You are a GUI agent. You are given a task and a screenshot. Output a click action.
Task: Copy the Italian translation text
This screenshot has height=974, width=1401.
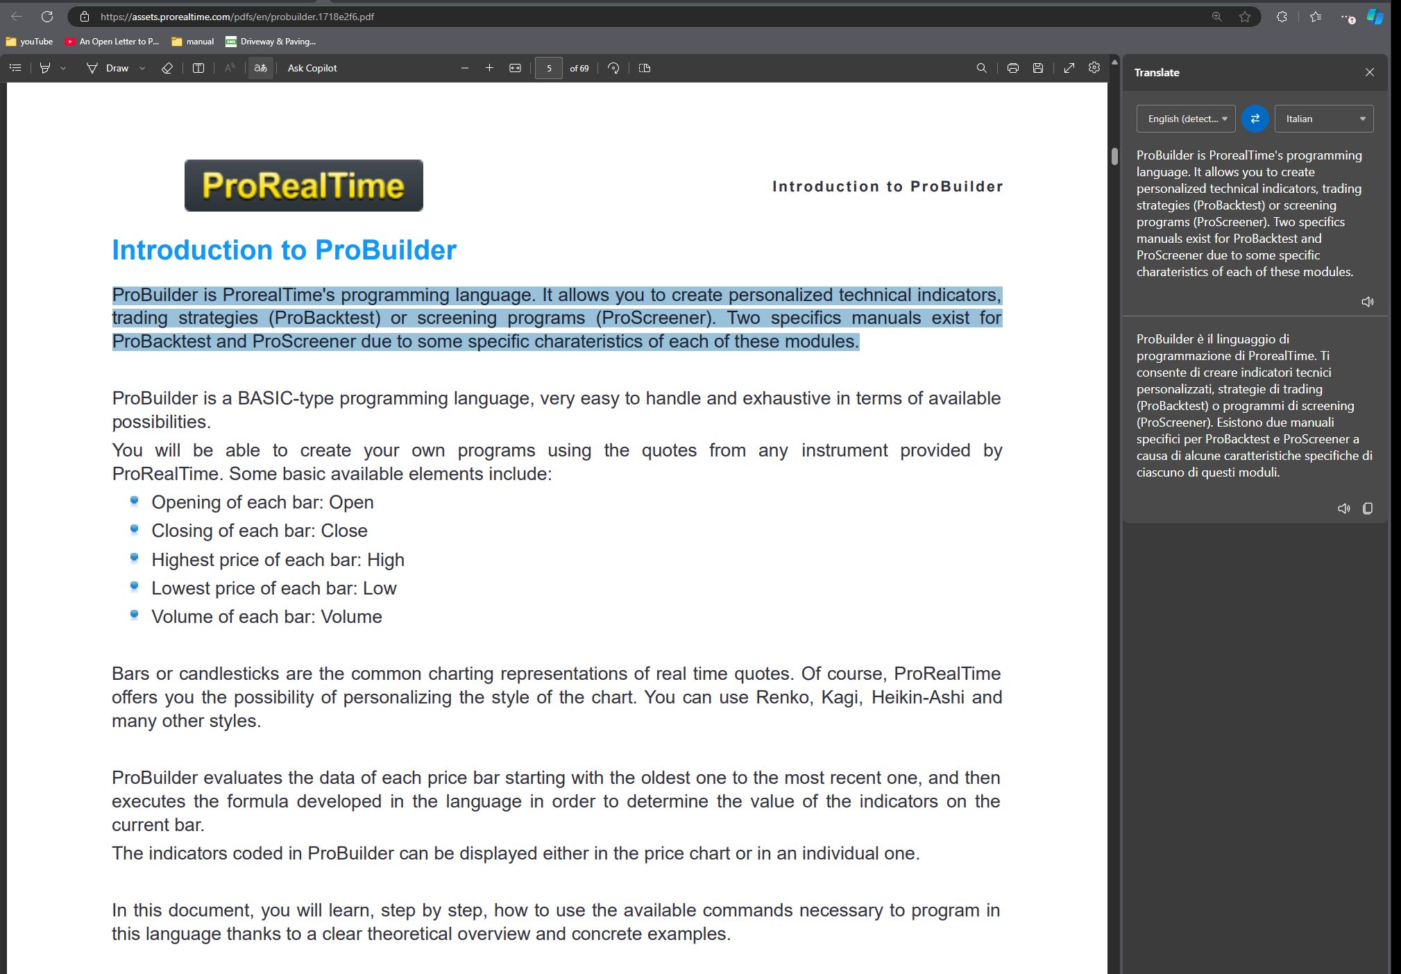tap(1368, 509)
